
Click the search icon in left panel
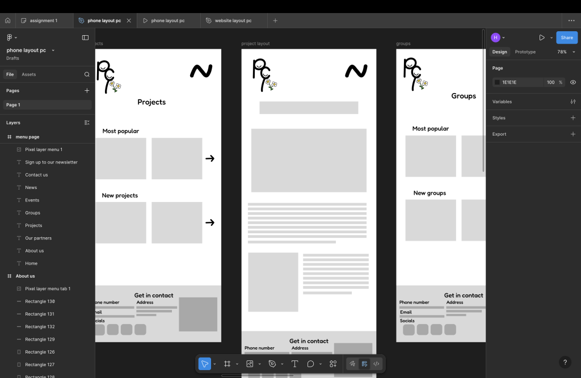pyautogui.click(x=87, y=74)
